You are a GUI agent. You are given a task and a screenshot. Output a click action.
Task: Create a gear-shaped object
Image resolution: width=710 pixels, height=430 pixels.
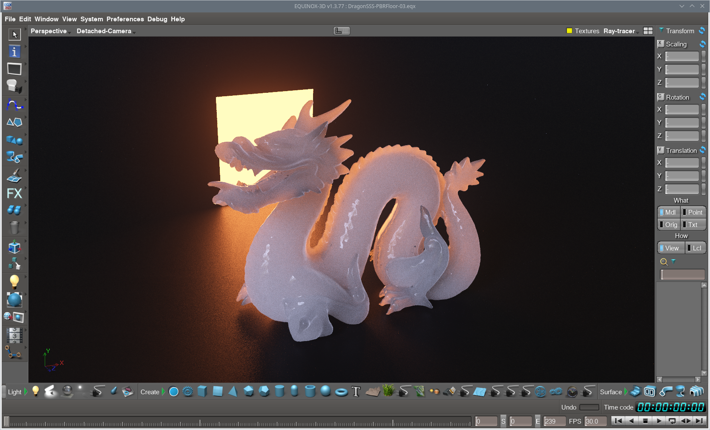click(x=188, y=392)
